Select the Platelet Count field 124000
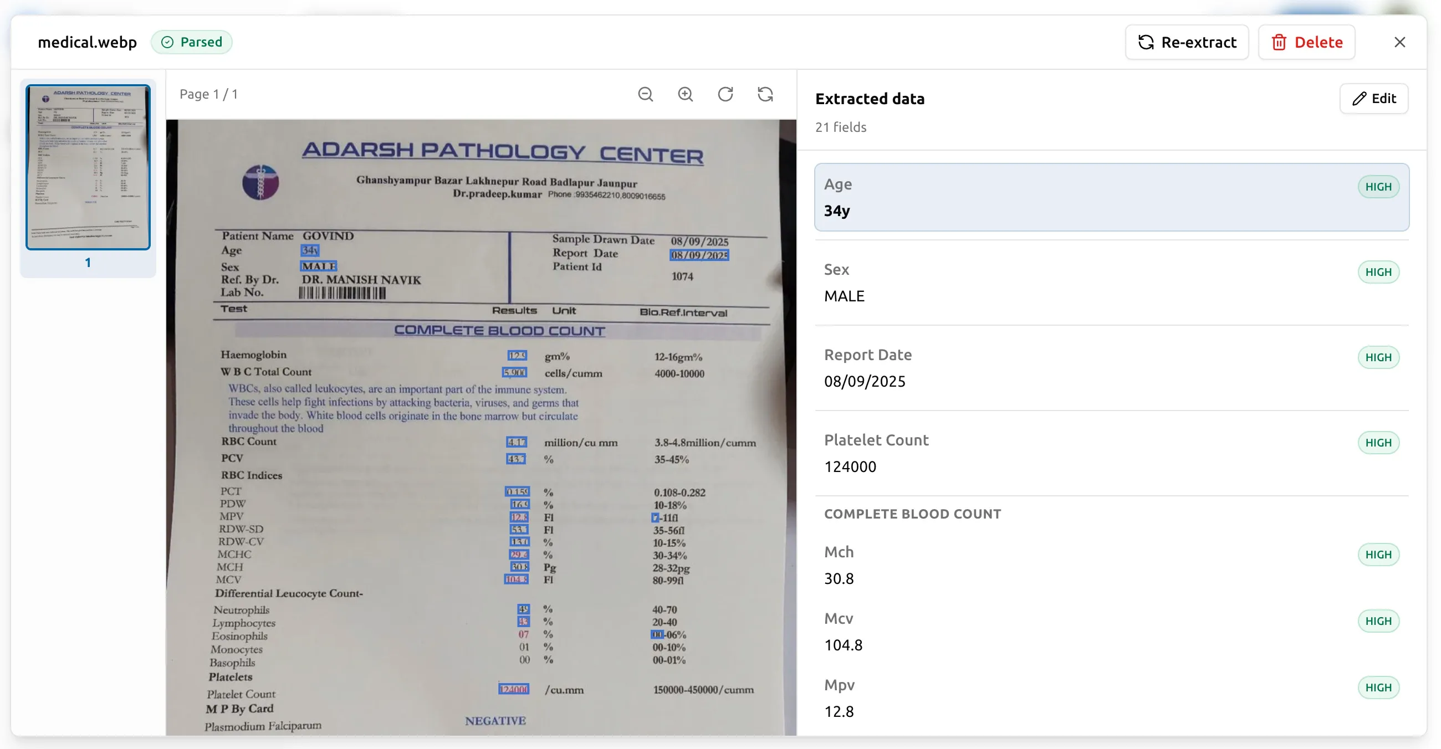 [x=1112, y=453]
